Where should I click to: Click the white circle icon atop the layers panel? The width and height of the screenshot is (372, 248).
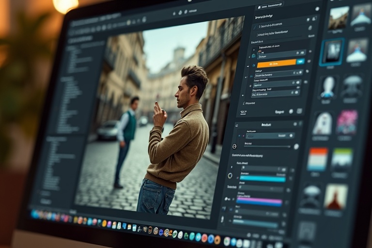(317, 8)
